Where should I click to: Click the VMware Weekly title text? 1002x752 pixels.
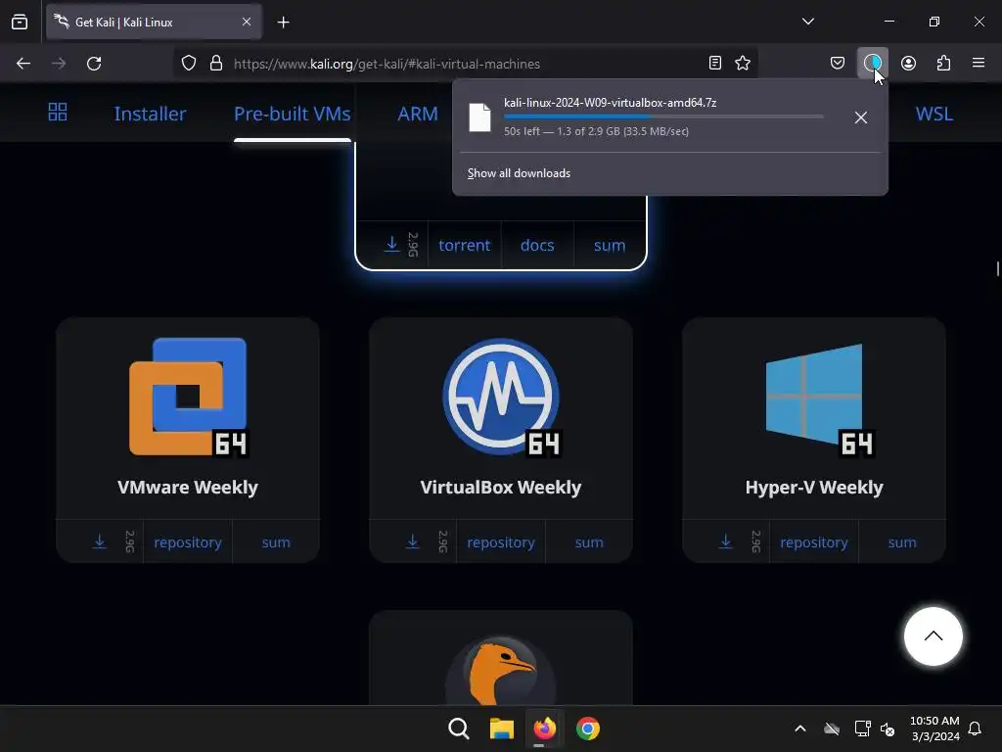pyautogui.click(x=188, y=488)
